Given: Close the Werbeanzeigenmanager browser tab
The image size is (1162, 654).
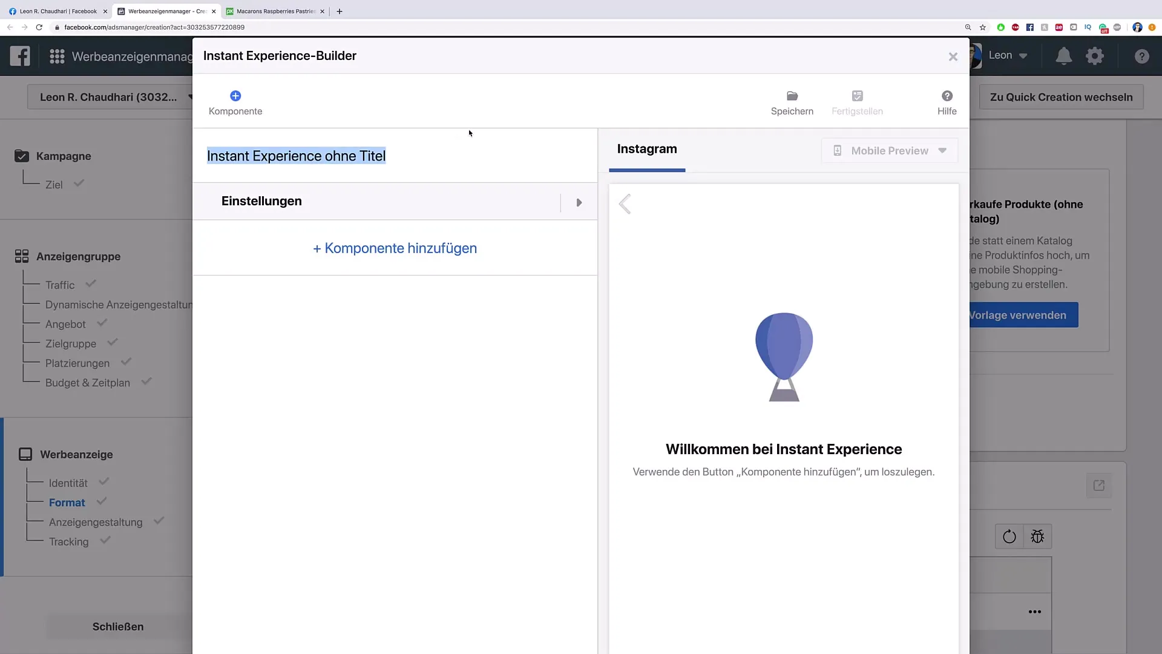Looking at the screenshot, I should click(x=214, y=11).
